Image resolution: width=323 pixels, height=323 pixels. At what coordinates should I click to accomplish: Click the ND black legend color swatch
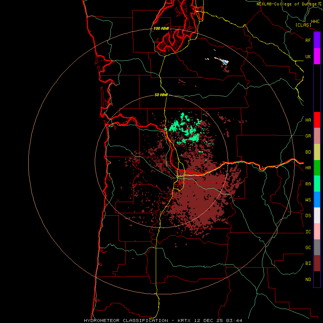click(x=317, y=279)
